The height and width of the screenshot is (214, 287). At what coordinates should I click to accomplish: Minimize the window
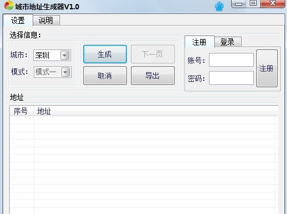[239, 3]
